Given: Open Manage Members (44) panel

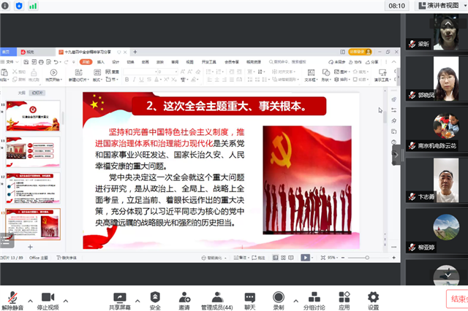Looking at the screenshot, I should 217,296.
